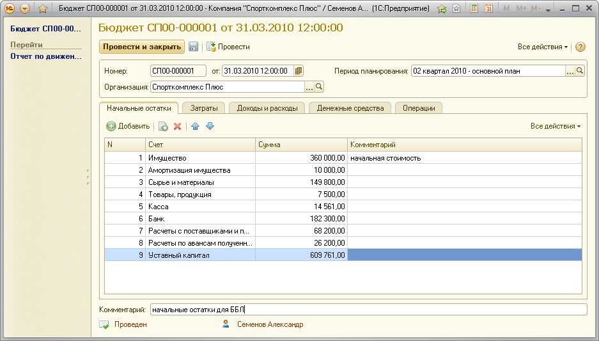Open magnifier lookup for Период планирования
Screen dimensions: 599x341
click(x=580, y=71)
